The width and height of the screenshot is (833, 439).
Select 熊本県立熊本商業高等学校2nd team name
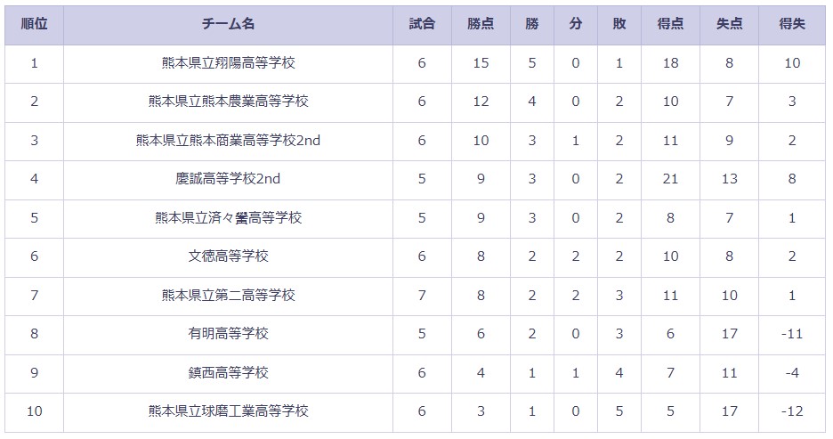[229, 141]
